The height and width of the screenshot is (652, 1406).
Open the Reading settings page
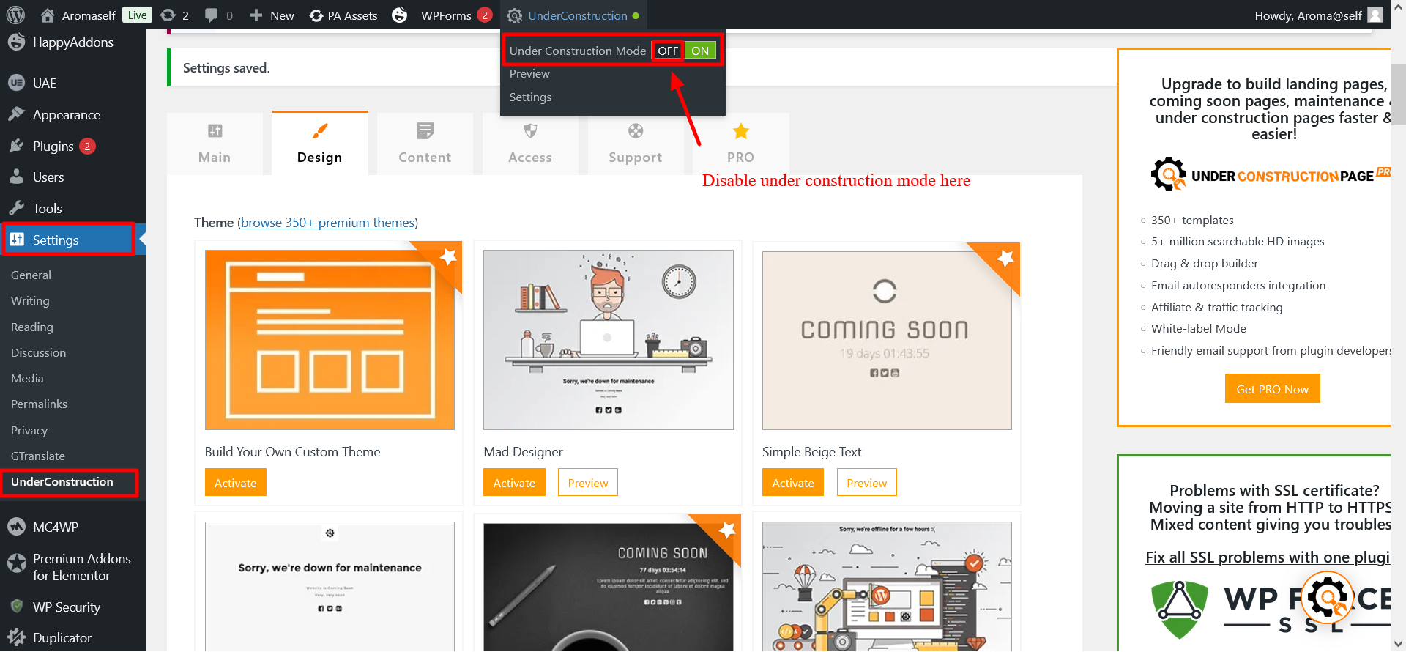click(x=32, y=327)
